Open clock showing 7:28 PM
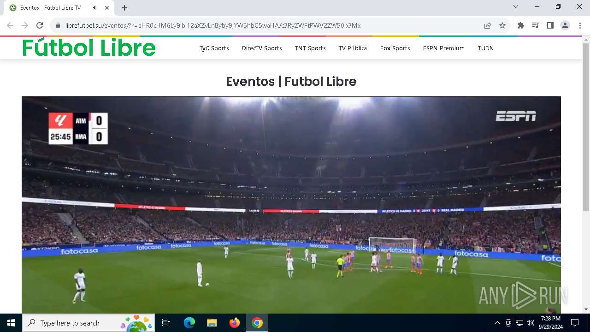This screenshot has width=590, height=332. [551, 323]
